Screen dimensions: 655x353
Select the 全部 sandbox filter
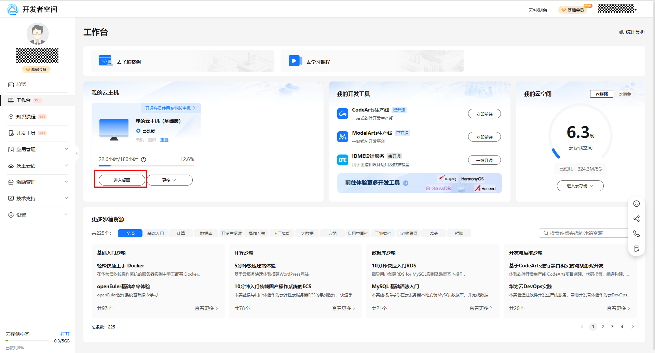[130, 233]
